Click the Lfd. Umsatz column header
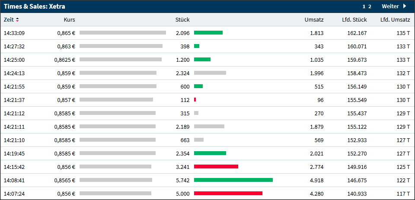 pos(395,20)
